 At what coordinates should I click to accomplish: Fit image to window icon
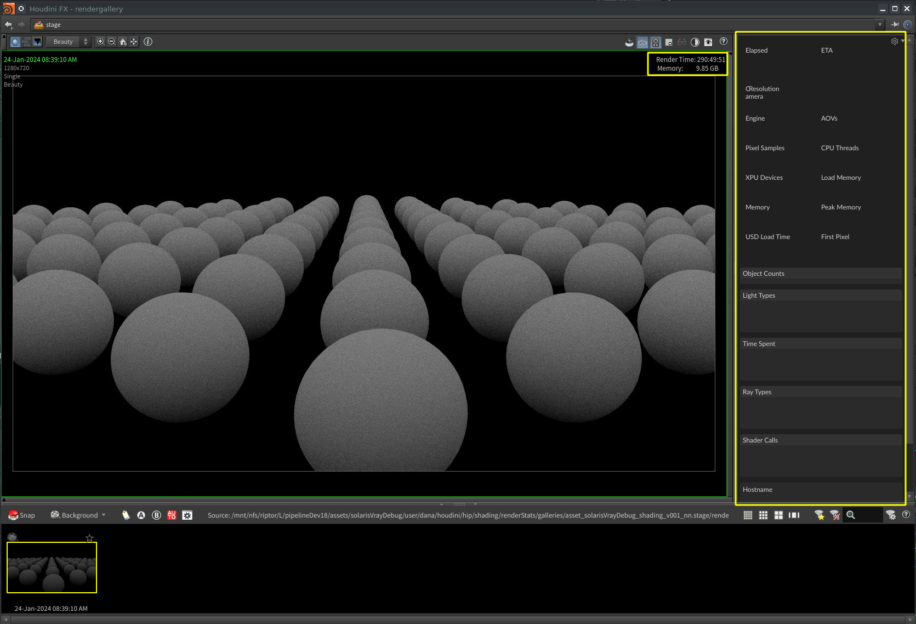(x=134, y=42)
